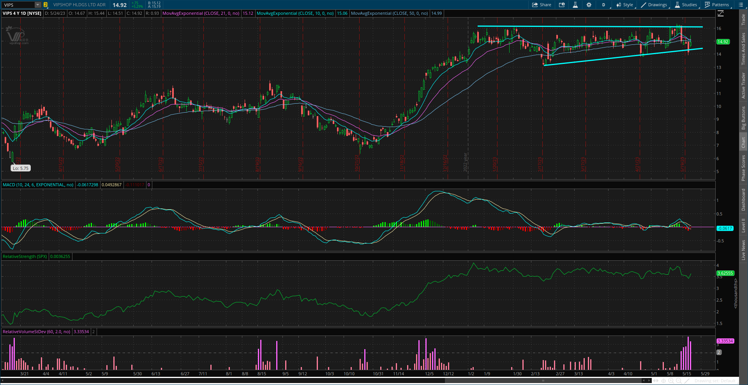Switch to Times And Sales sidebar tab
This screenshot has width=748, height=385.
tap(743, 49)
